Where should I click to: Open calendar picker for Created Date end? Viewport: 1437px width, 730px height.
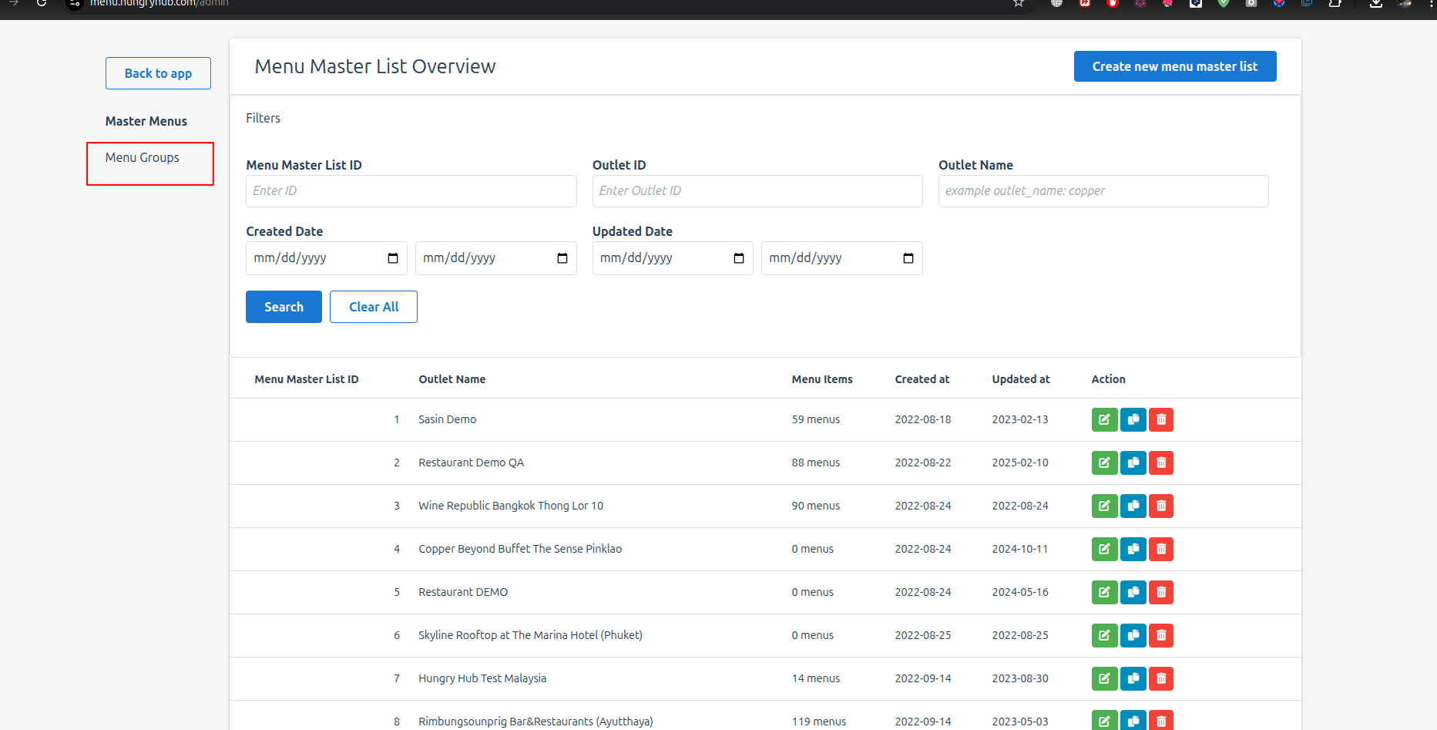[562, 258]
